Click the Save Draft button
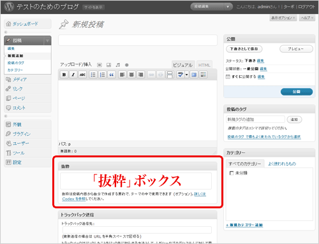The height and width of the screenshot is (244, 319). click(244, 49)
